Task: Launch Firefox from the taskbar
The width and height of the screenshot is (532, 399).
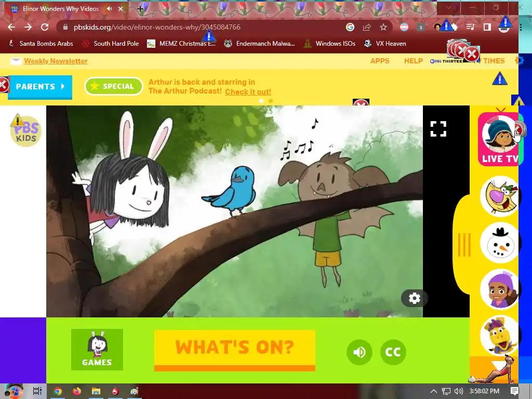Action: click(x=77, y=392)
